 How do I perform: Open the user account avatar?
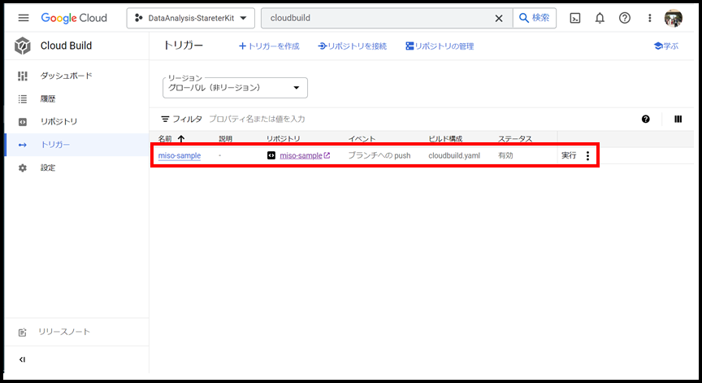(673, 18)
